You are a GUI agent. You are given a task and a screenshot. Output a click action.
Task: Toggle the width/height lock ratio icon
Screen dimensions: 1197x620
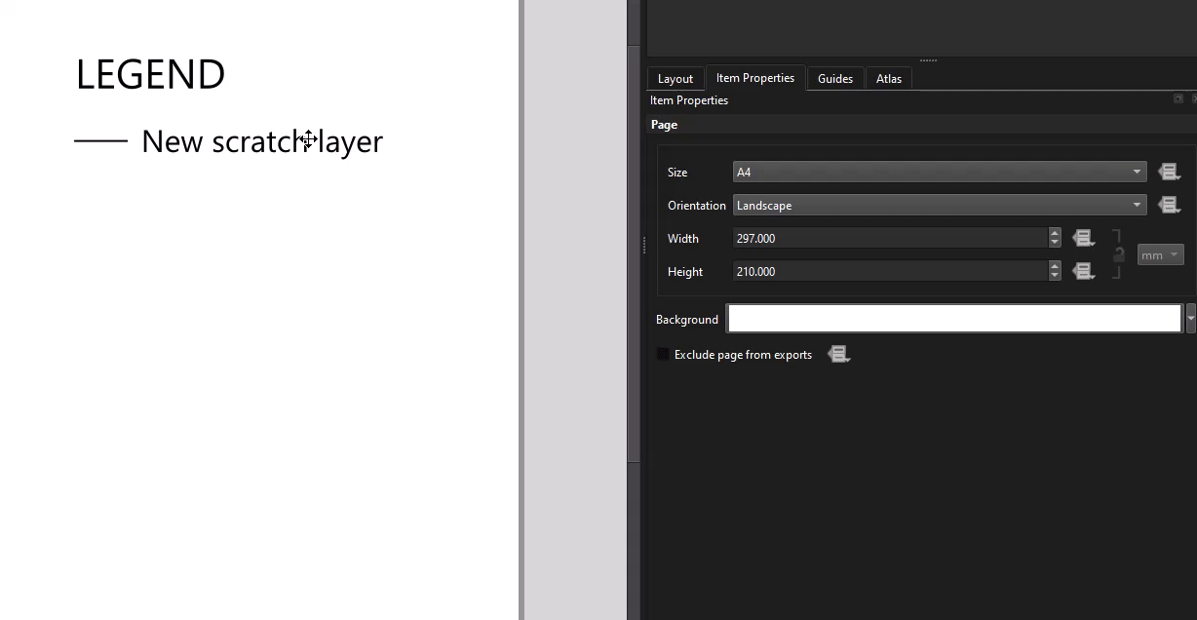(1119, 255)
